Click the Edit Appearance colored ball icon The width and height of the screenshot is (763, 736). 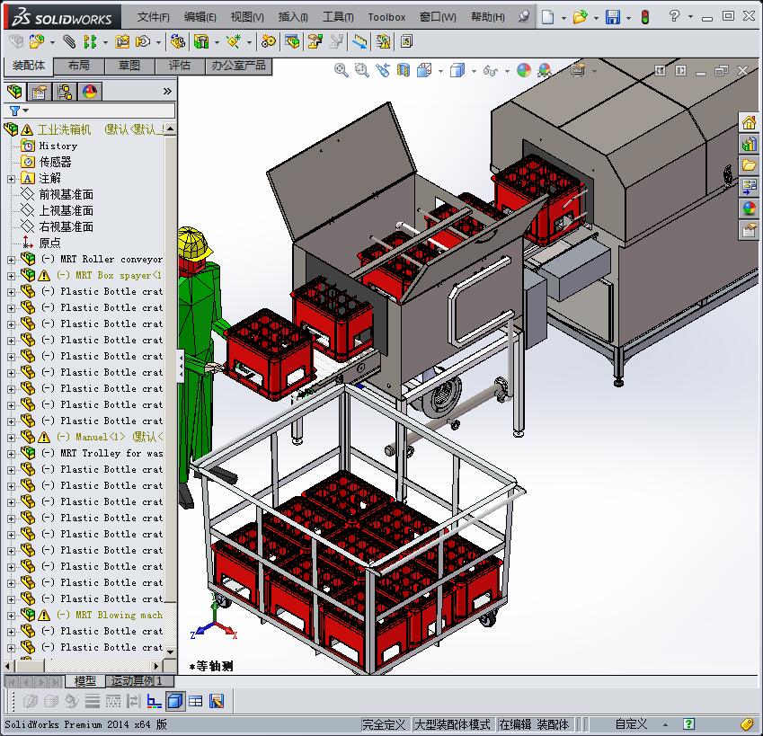pos(526,69)
